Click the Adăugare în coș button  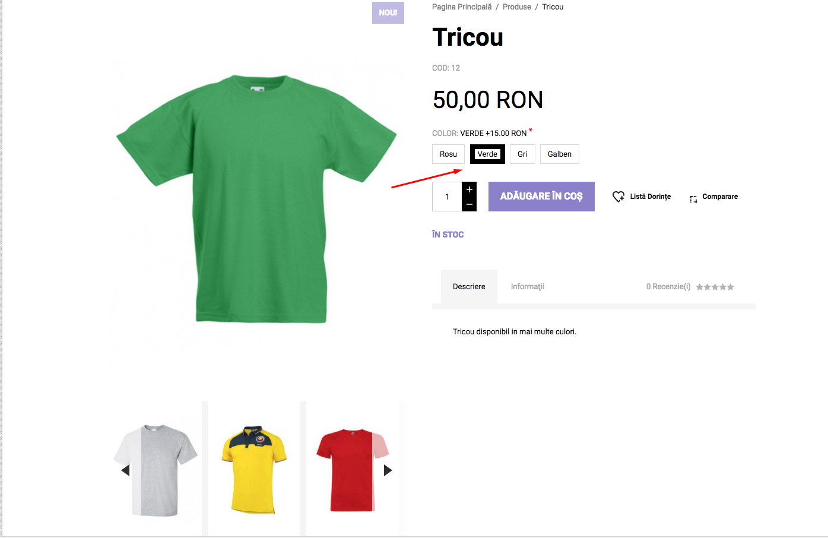coord(541,197)
